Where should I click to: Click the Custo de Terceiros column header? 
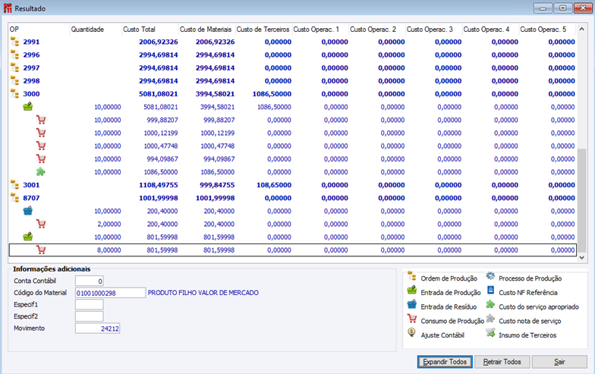[x=262, y=29]
